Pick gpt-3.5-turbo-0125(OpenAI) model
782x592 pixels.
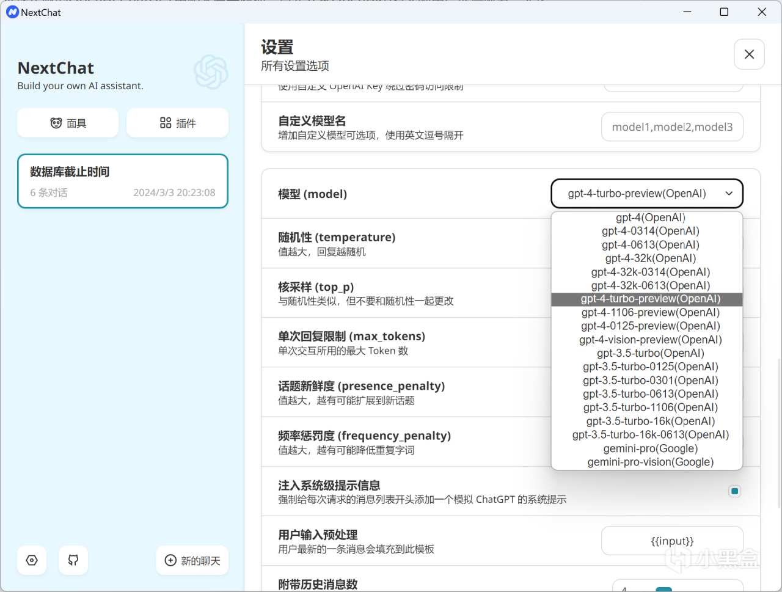[647, 367]
